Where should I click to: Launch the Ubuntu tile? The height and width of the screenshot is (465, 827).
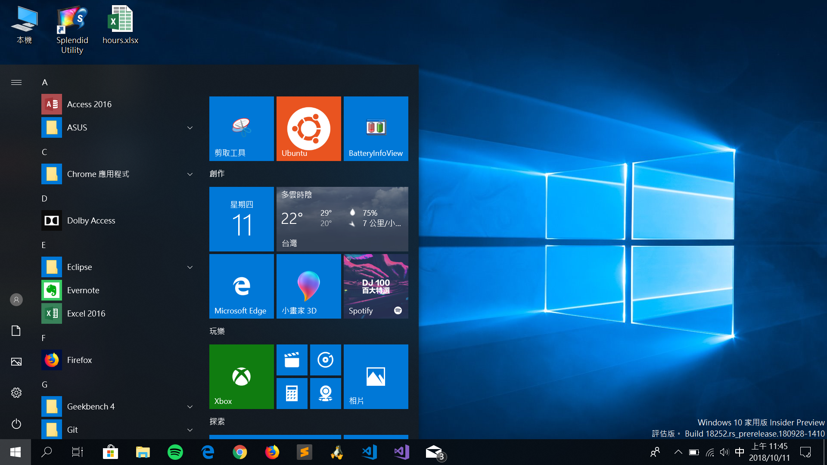point(309,129)
